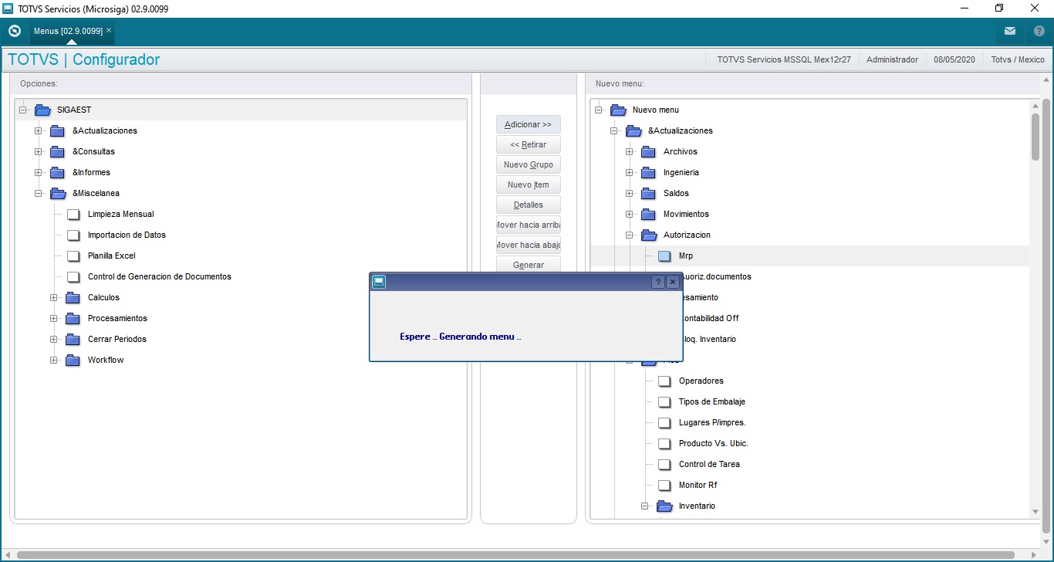Collapse &Actualizaciones in the Nuevo menu tree
The width and height of the screenshot is (1054, 562).
tap(614, 130)
